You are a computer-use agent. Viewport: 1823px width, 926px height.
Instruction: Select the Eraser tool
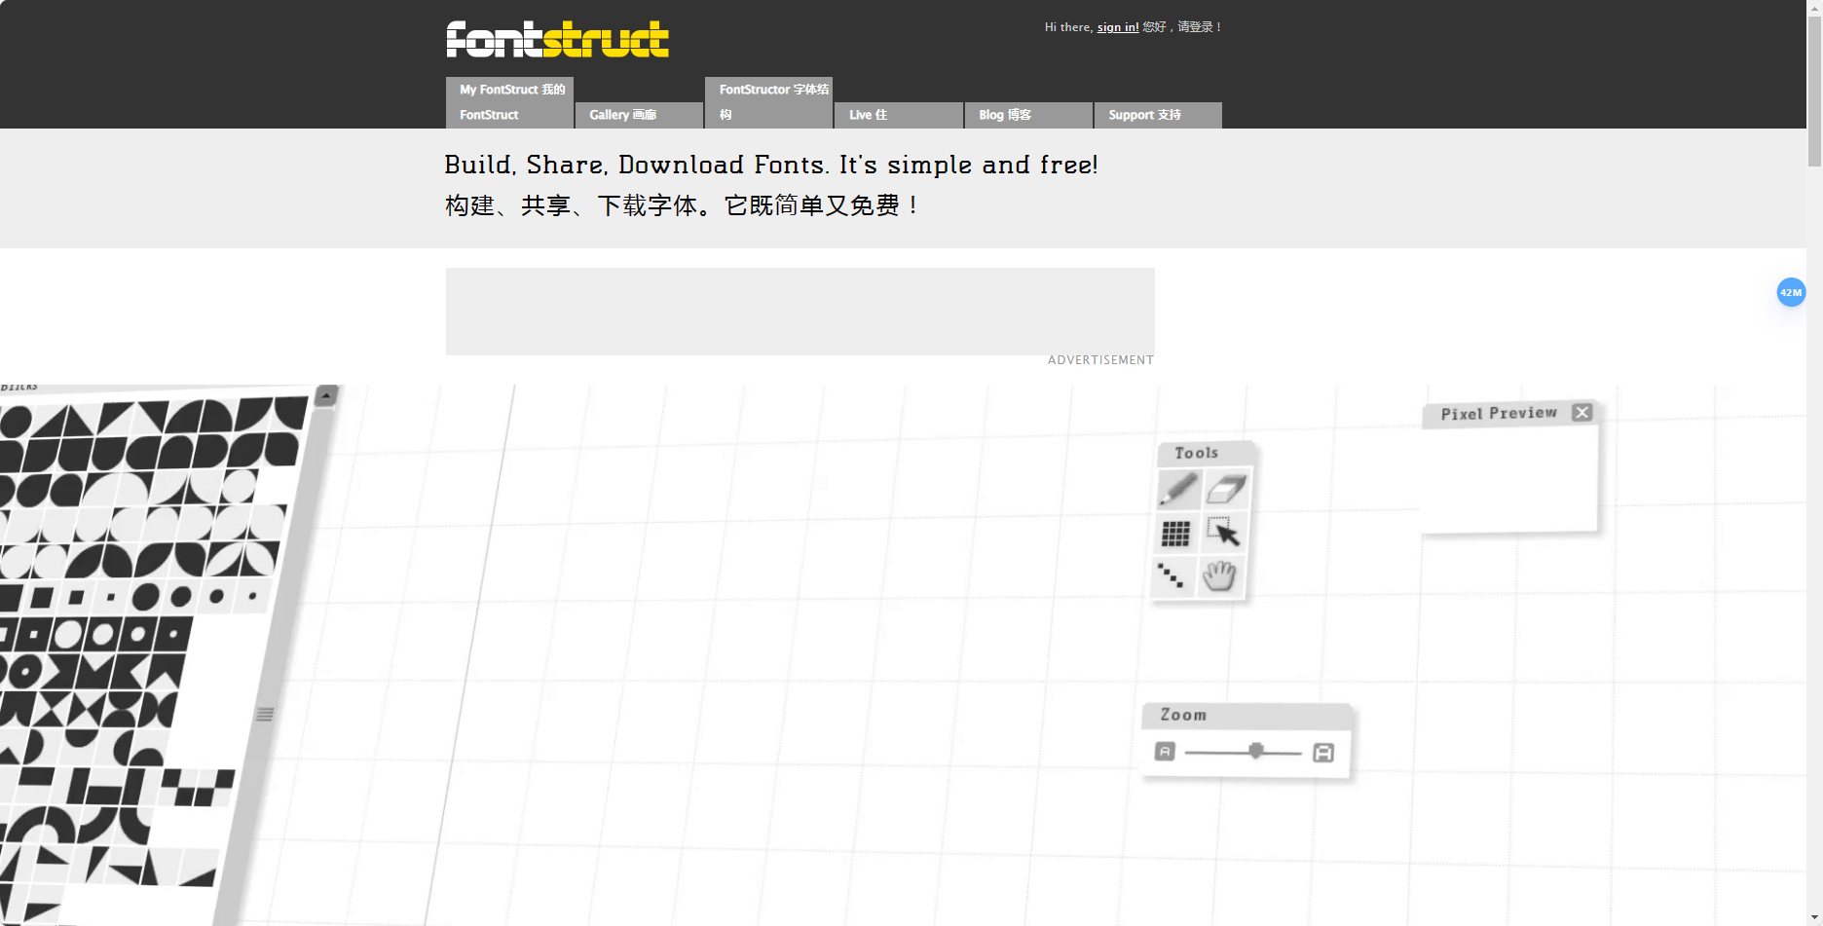[1226, 488]
